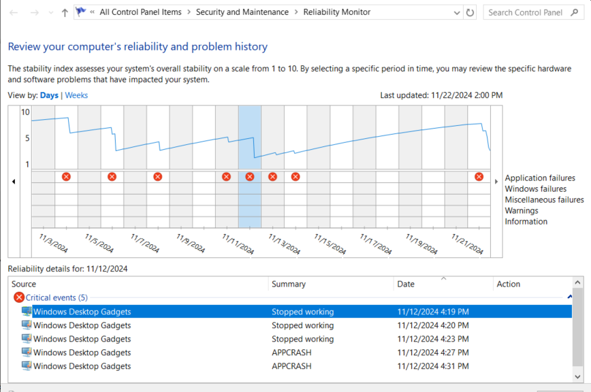The height and width of the screenshot is (392, 591).
Task: Select Windows Desktop Gadgets 4:31 PM row
Action: click(x=297, y=365)
